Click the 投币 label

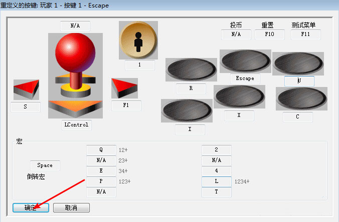point(236,25)
